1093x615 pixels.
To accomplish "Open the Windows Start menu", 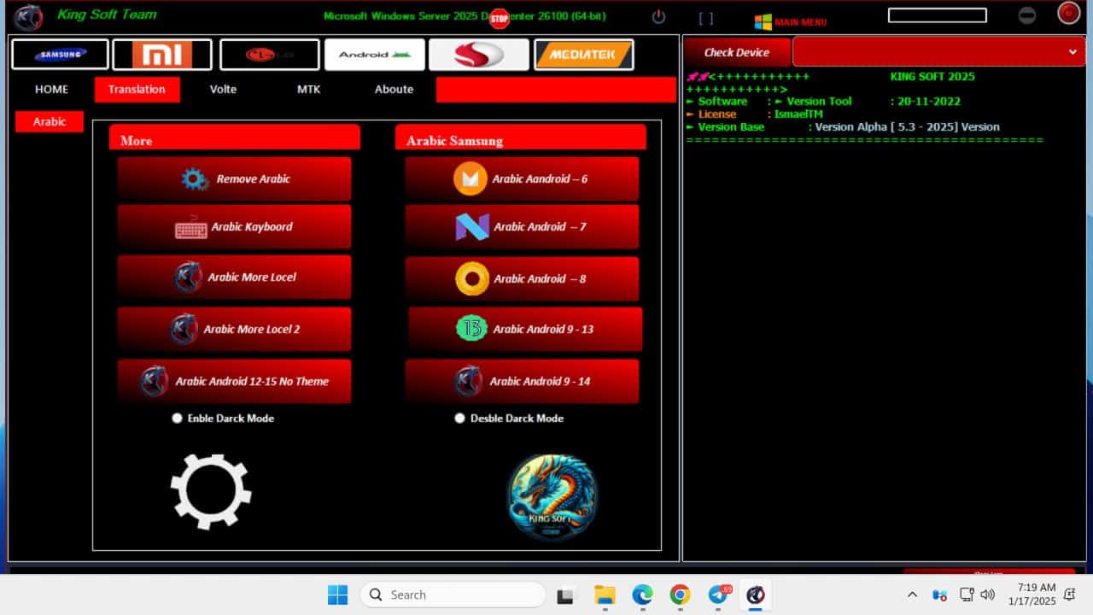I will pos(338,594).
